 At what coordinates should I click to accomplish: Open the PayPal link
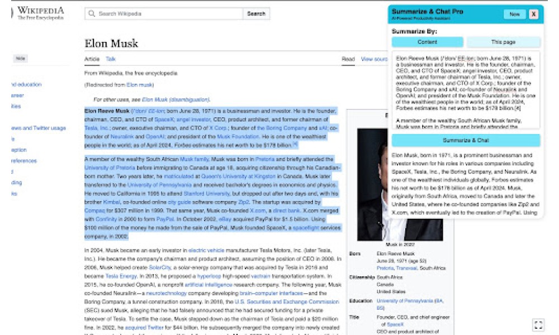165,219
